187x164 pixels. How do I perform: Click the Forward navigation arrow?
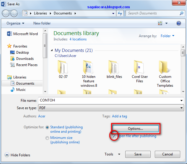tap(14, 13)
